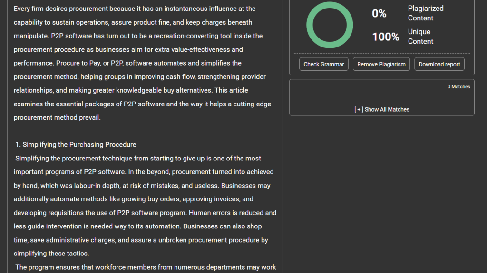Expand the Show All Matches section
Image resolution: width=487 pixels, height=273 pixels.
[382, 109]
